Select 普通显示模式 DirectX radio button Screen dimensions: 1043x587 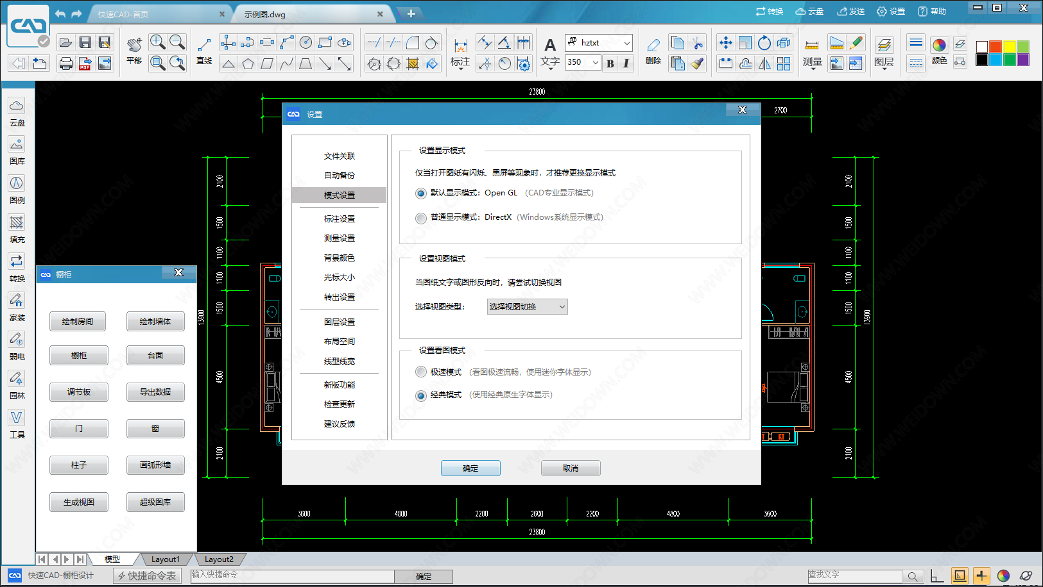click(421, 218)
